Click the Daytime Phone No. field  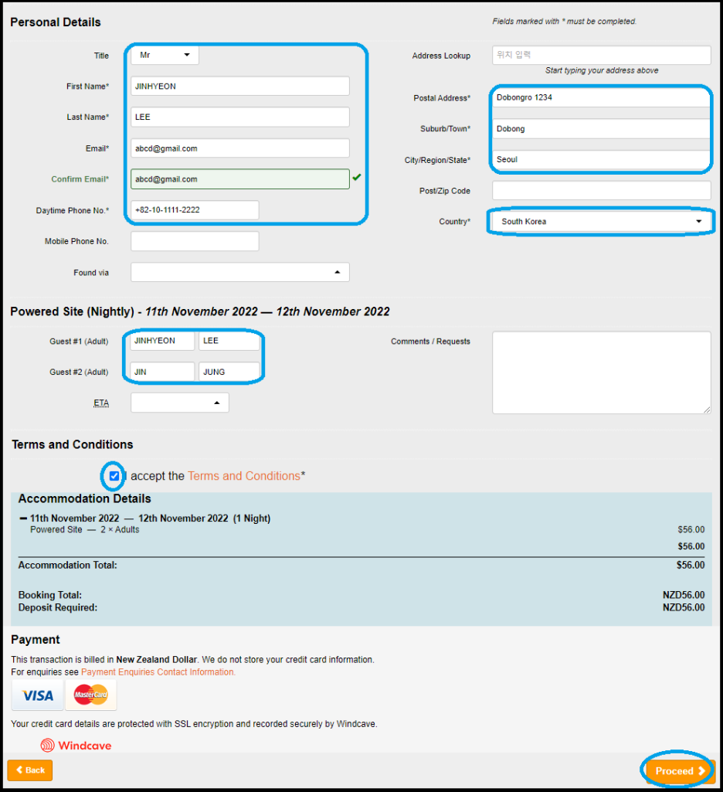tap(195, 210)
